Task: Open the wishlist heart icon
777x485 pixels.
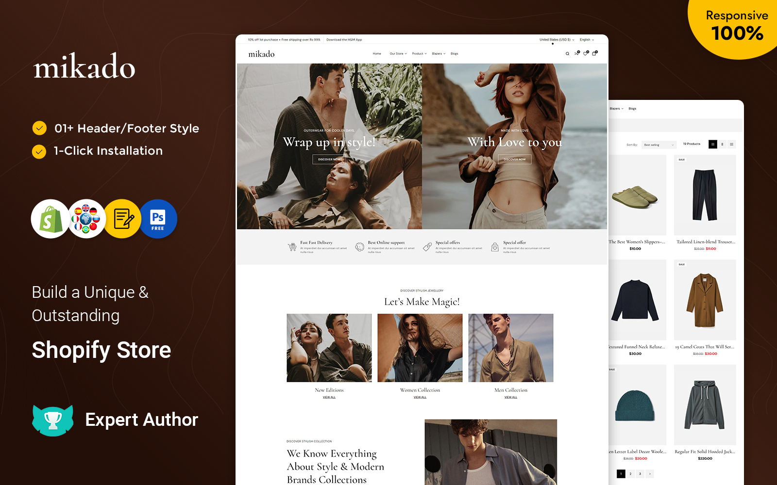Action: pyautogui.click(x=586, y=53)
